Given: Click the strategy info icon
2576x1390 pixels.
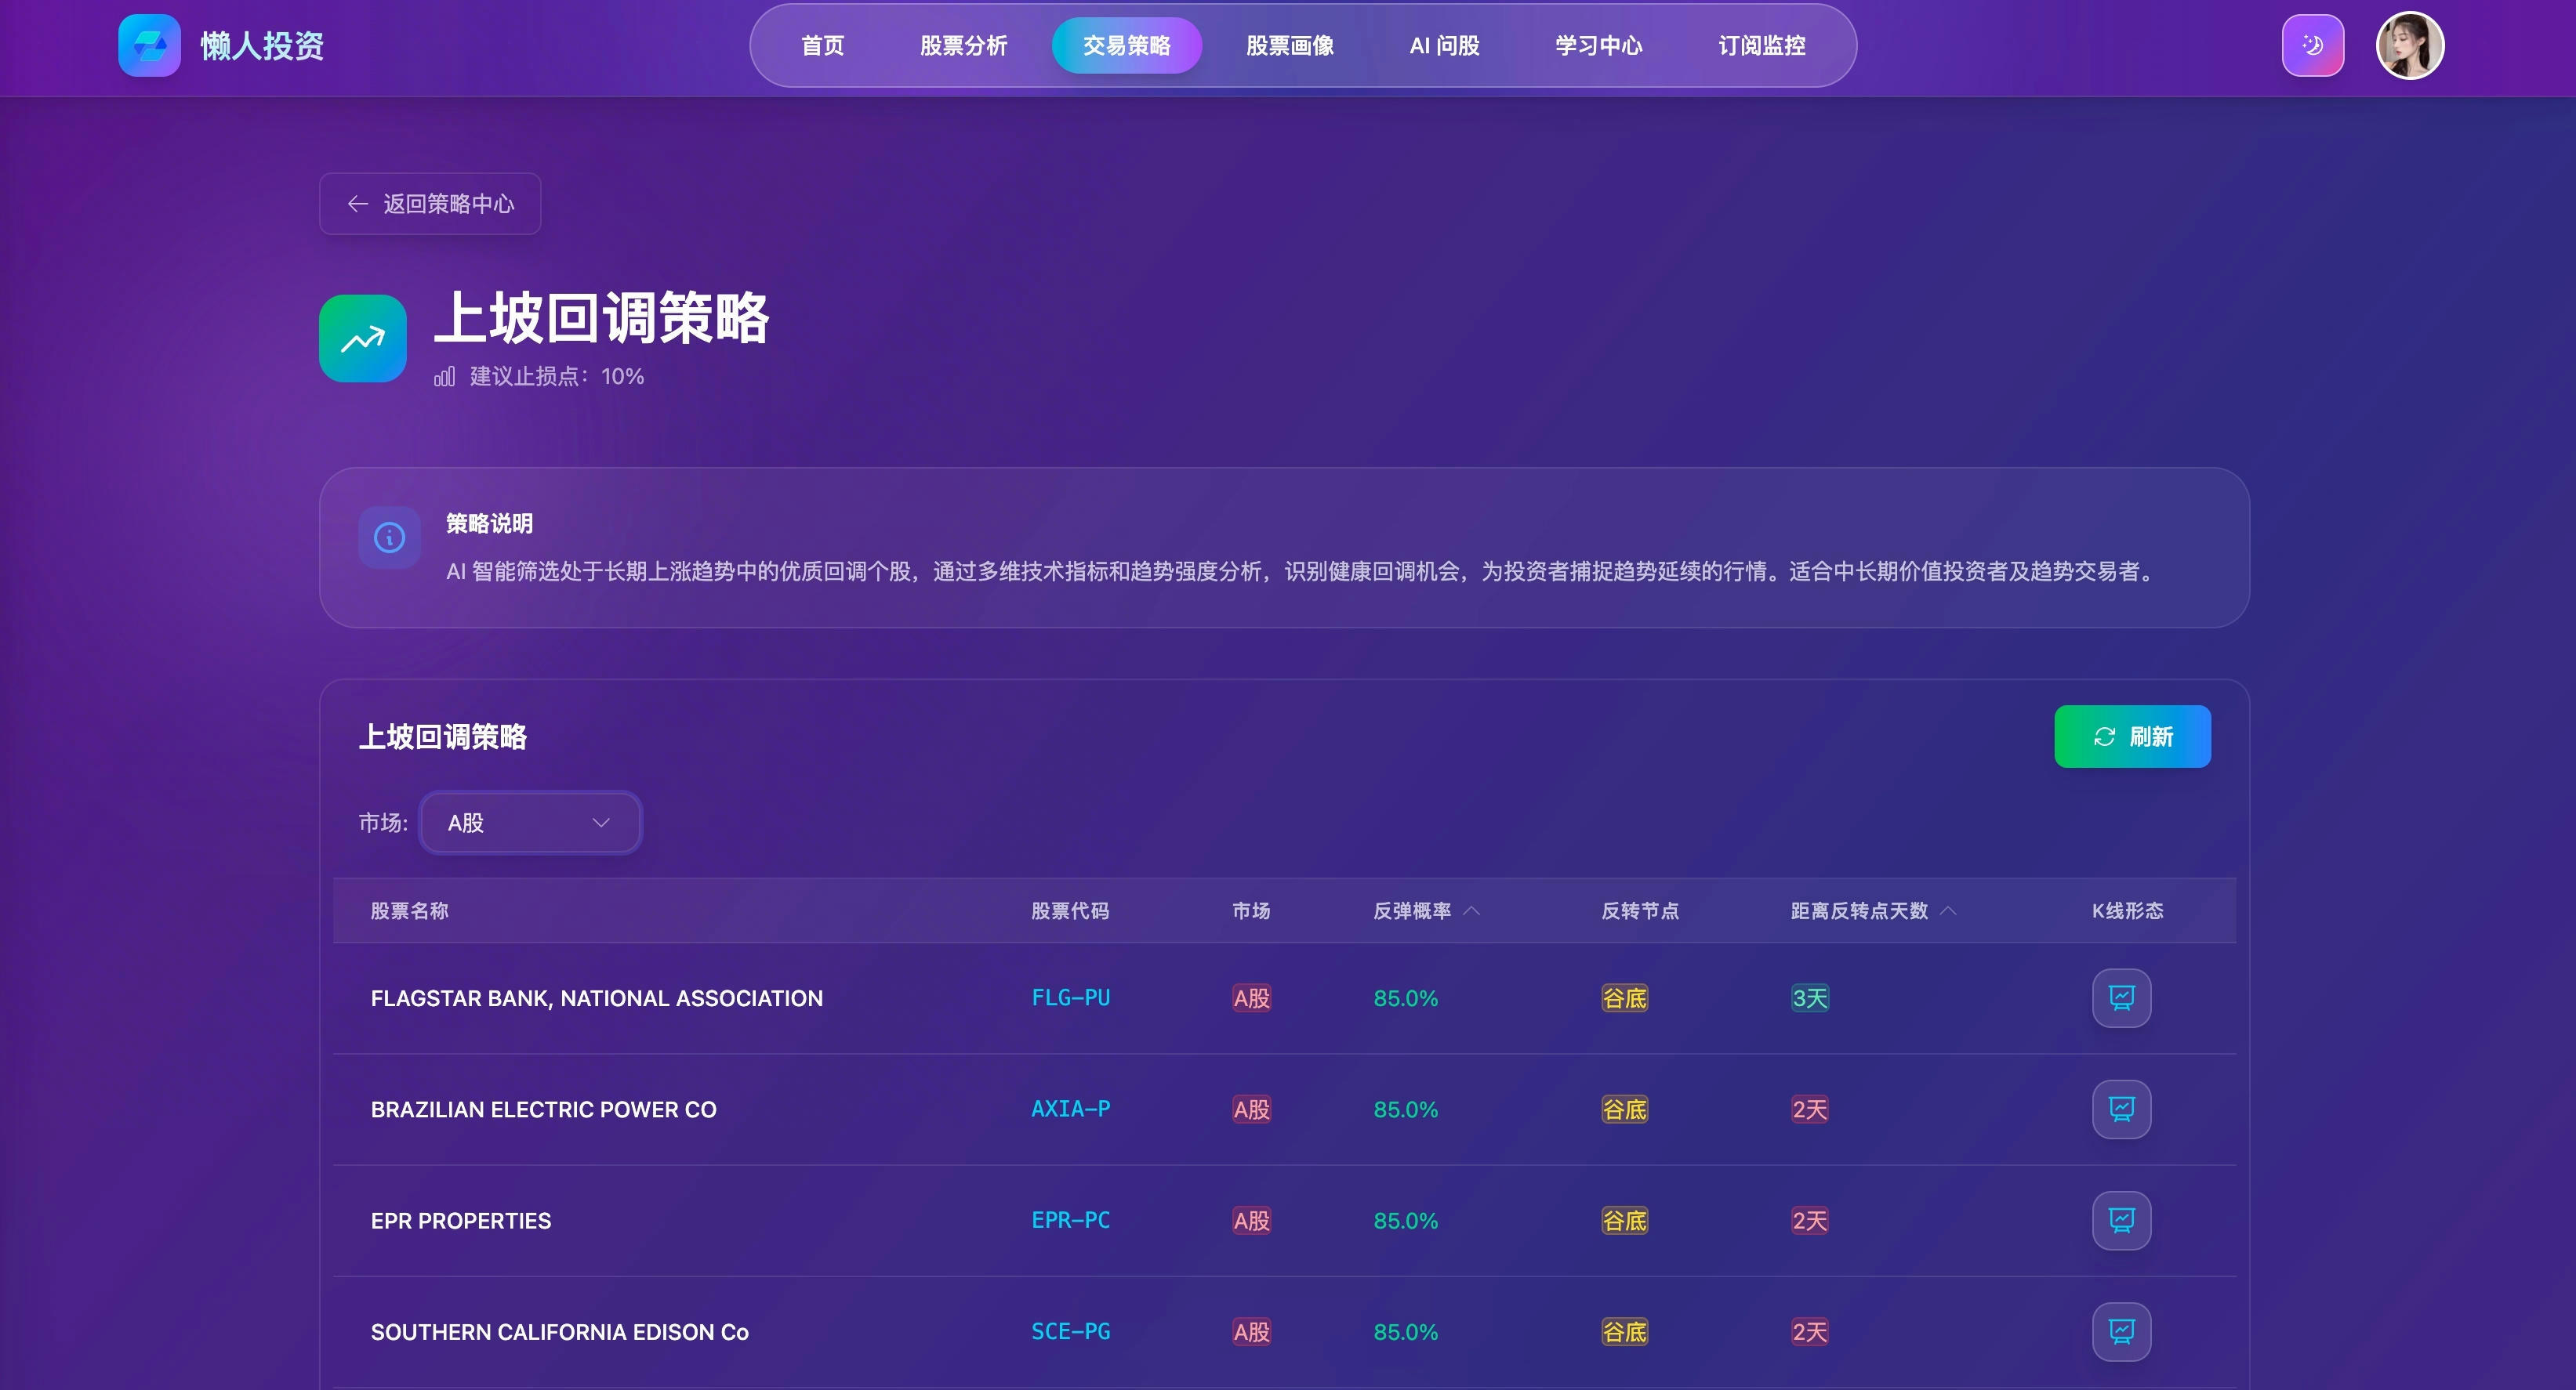Looking at the screenshot, I should pyautogui.click(x=389, y=538).
